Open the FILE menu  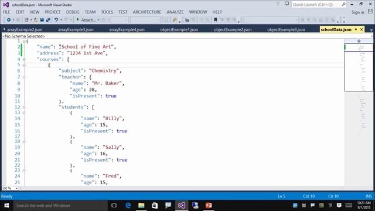click(6, 12)
